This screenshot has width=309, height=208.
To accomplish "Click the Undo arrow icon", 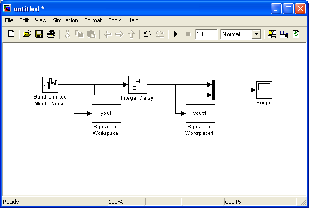I will pos(147,34).
